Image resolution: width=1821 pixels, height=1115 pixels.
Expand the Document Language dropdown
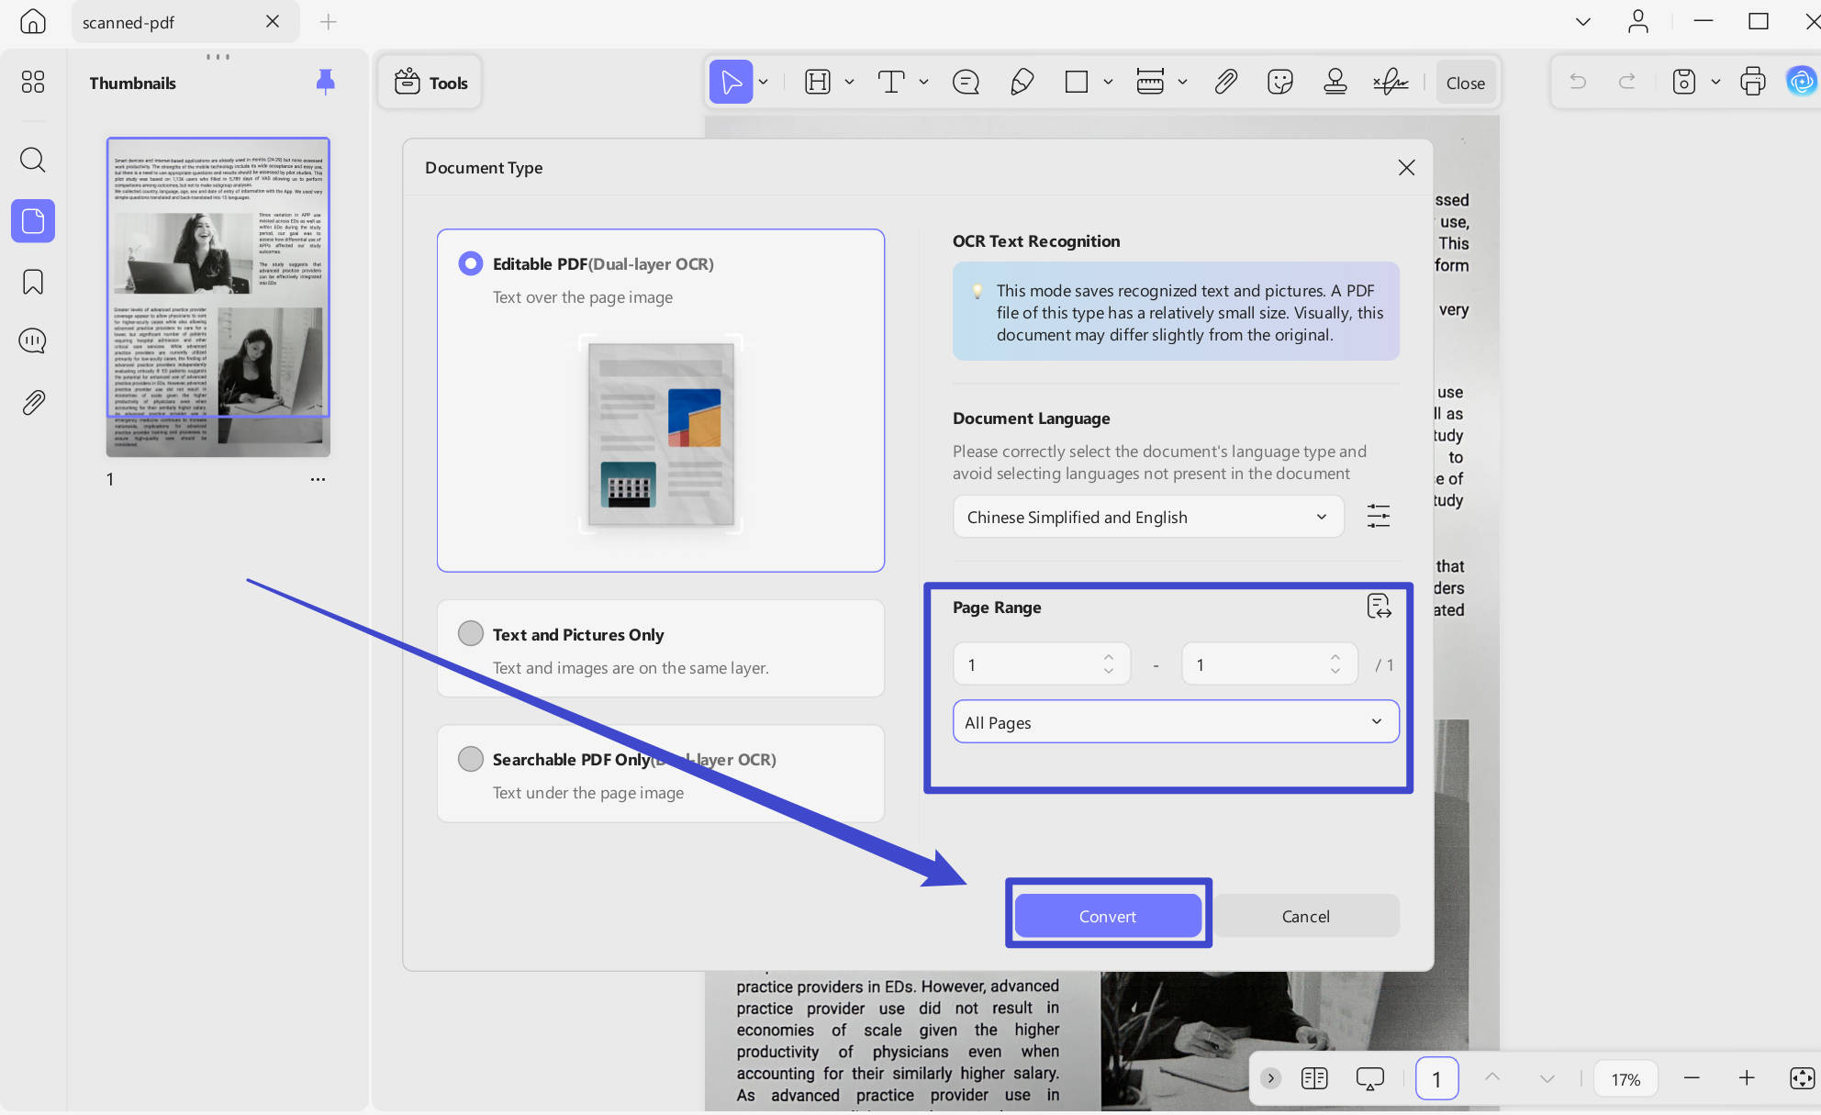[1148, 517]
